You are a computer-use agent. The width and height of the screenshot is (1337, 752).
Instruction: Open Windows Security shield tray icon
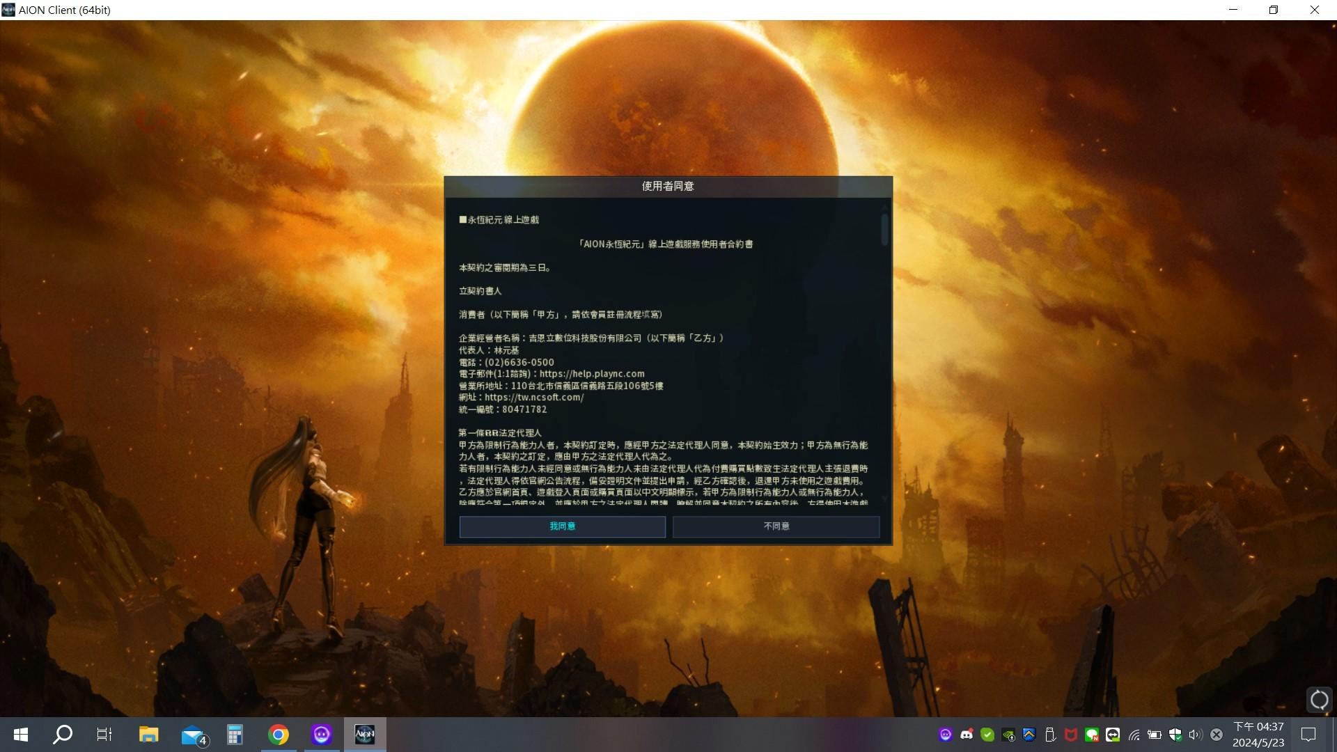coord(1175,735)
